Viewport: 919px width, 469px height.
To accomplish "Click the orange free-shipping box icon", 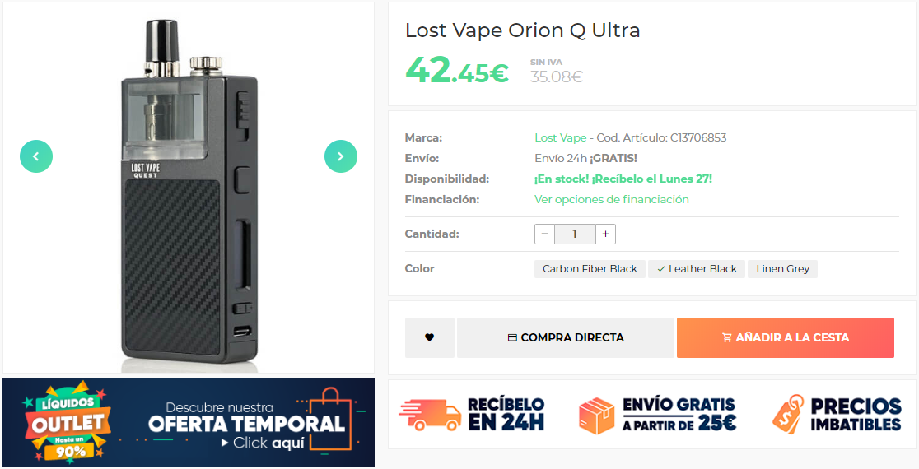I will click(597, 416).
